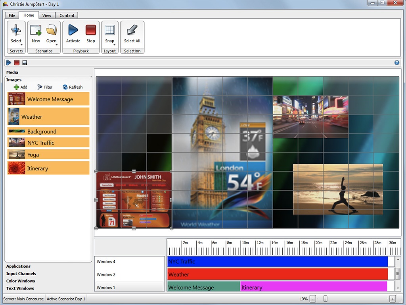This screenshot has width=406, height=305.
Task: Add a new image to Media
Action: tap(21, 87)
